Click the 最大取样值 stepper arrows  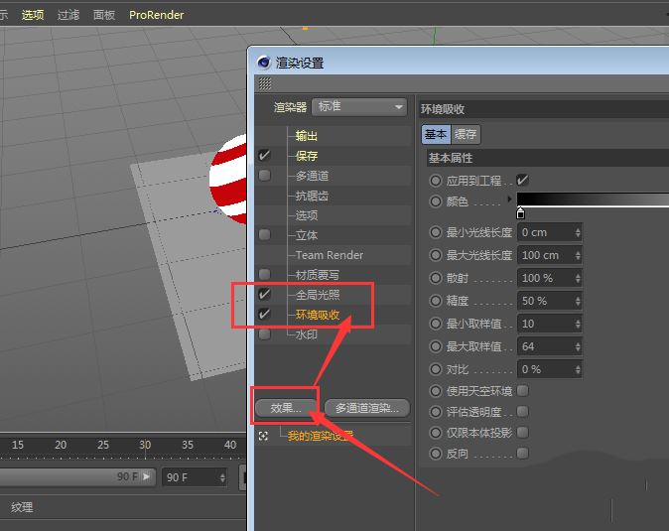pos(578,346)
